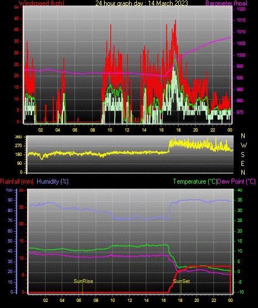The image size is (258, 308).
Task: Click the Dew Point (°C) legend label
Action: coord(236,181)
